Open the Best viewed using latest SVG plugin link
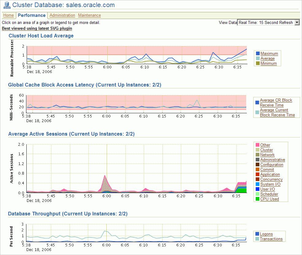The width and height of the screenshot is (302, 255). point(37,28)
